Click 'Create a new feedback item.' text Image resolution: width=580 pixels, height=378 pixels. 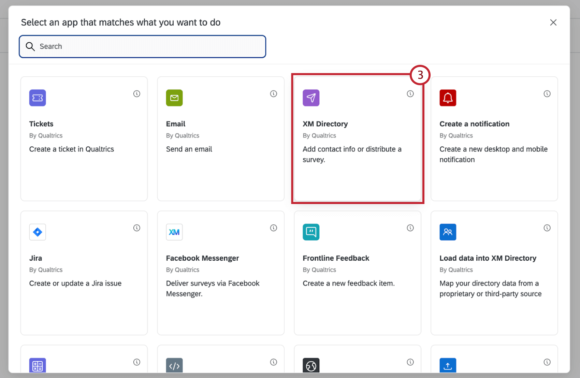coord(349,283)
